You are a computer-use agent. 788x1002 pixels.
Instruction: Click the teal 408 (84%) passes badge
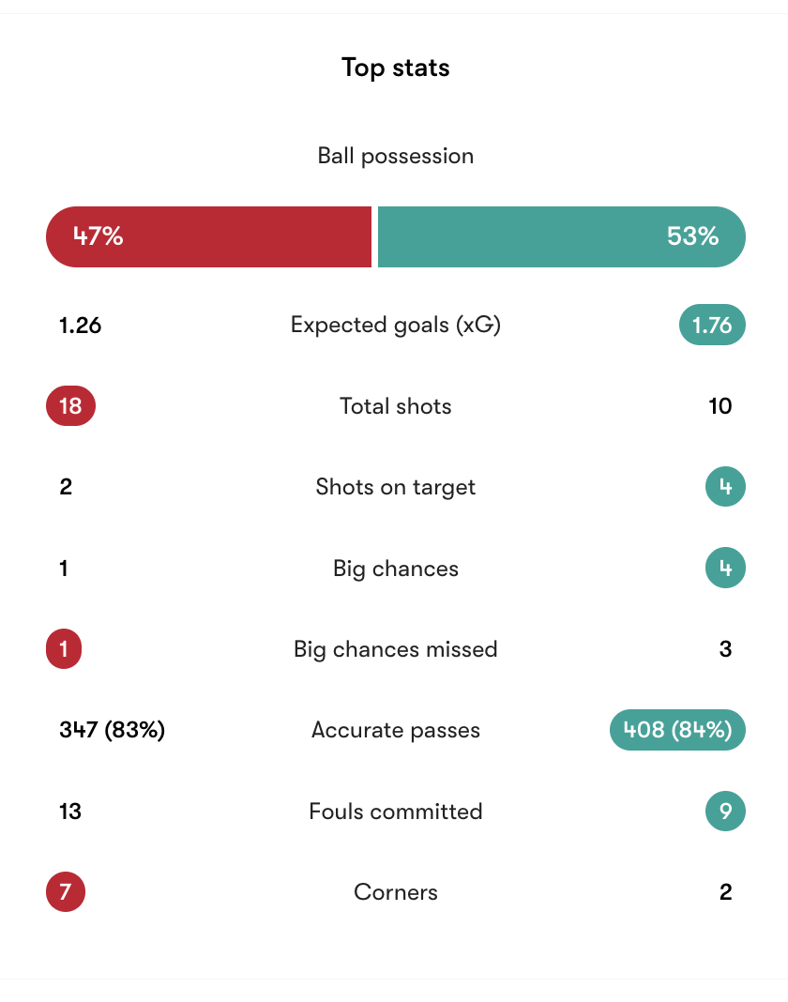point(677,730)
